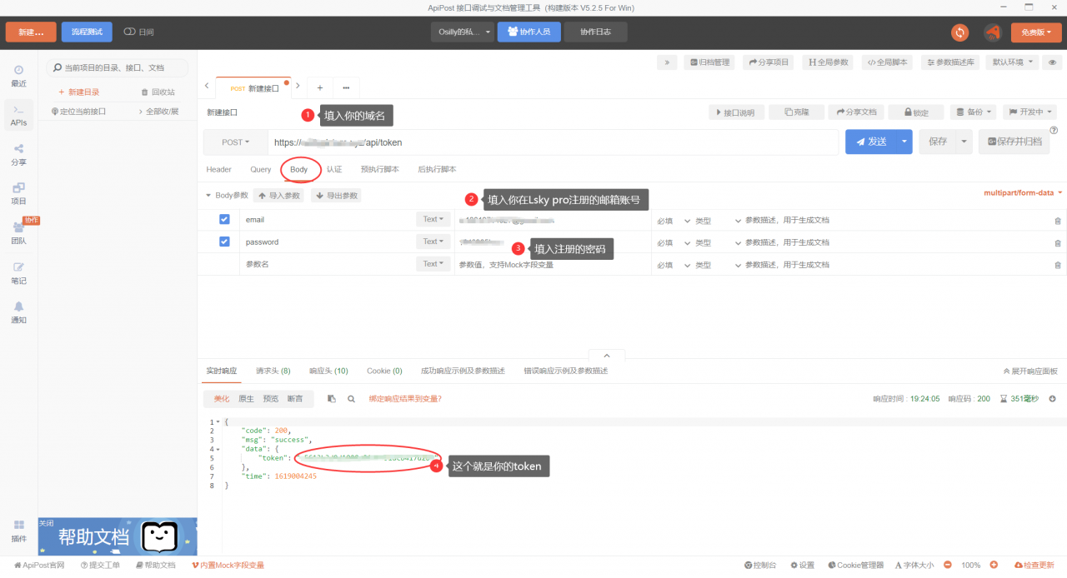Click the 锁定 lock button
The height and width of the screenshot is (578, 1067).
coord(914,112)
